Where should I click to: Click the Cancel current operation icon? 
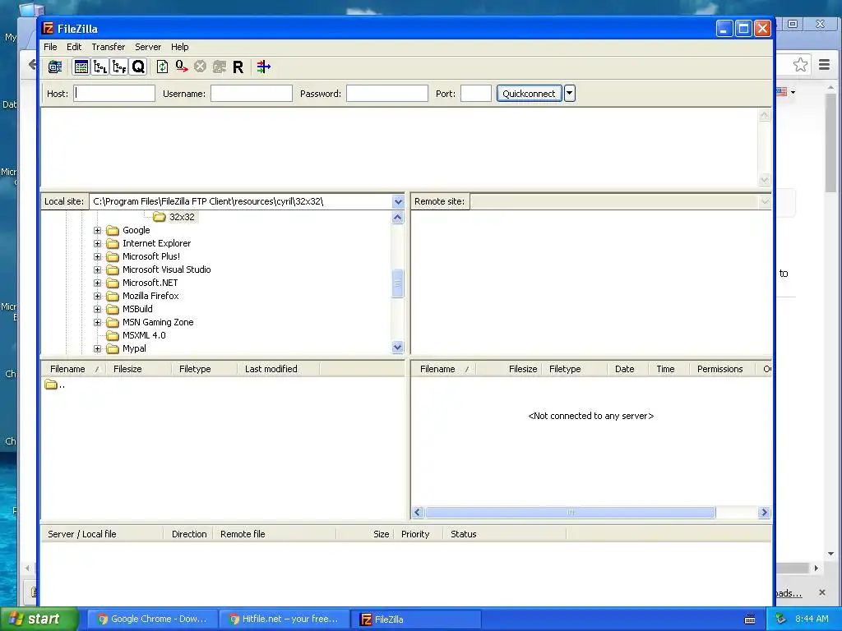pos(200,67)
